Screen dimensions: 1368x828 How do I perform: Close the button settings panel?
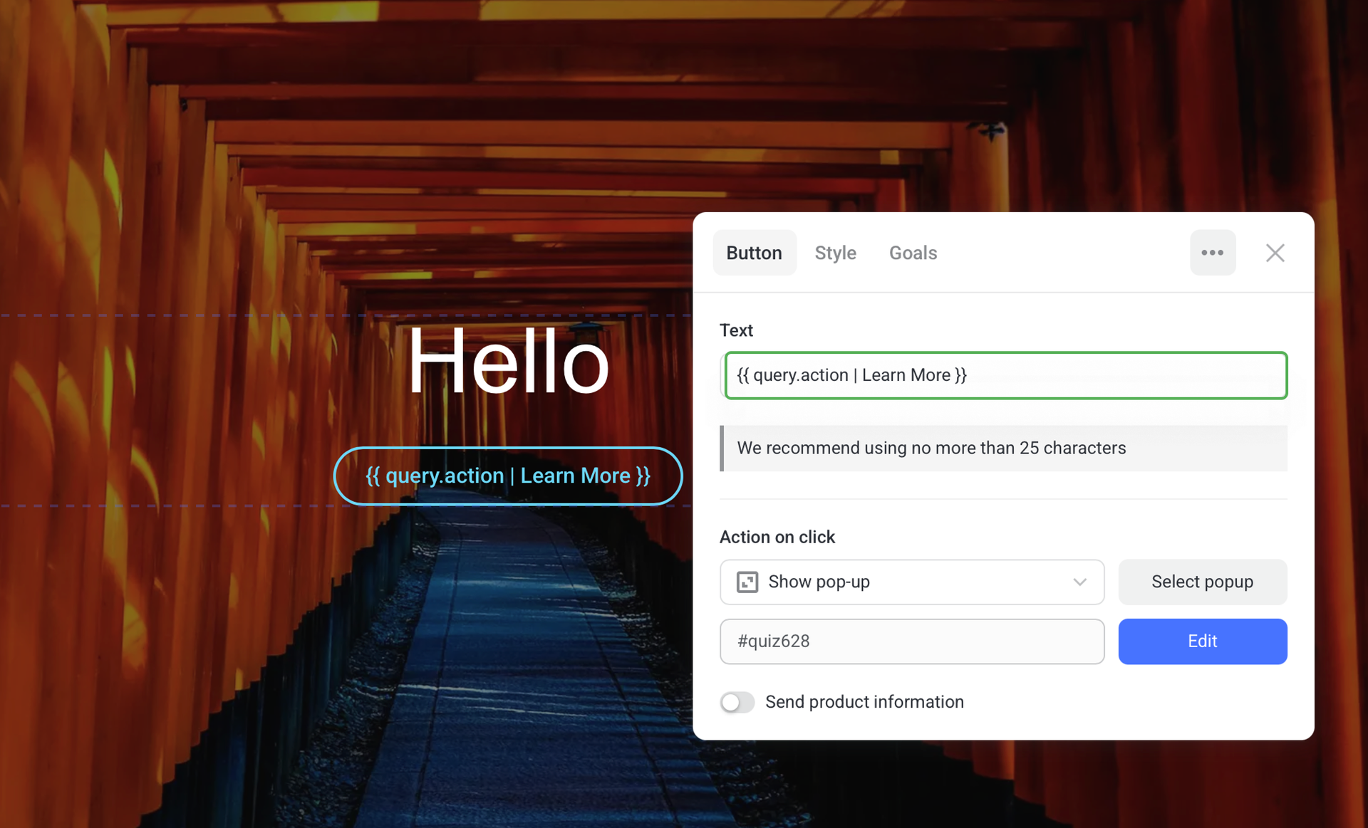(x=1275, y=253)
